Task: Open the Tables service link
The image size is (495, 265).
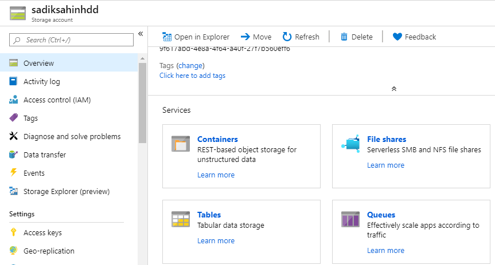Action: point(209,215)
